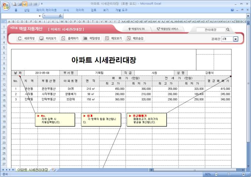Select the 사원 position cell
251x177 pixels.
tap(154, 73)
